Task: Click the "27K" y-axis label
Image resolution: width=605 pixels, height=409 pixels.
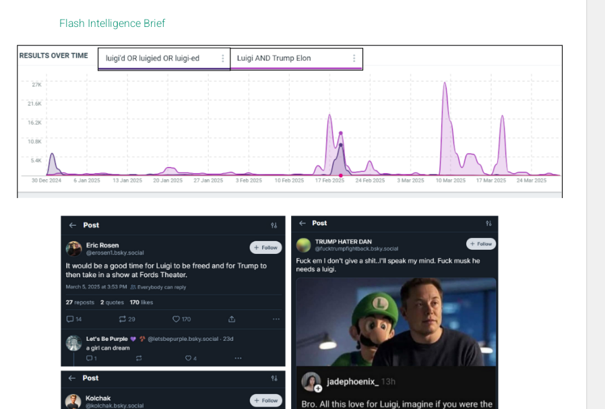Action: tap(36, 85)
